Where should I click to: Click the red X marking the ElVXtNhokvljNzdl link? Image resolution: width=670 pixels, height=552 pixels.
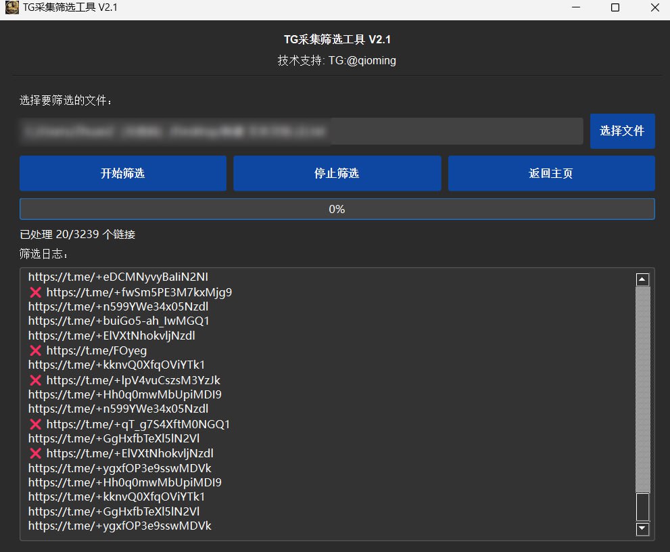[x=36, y=453]
